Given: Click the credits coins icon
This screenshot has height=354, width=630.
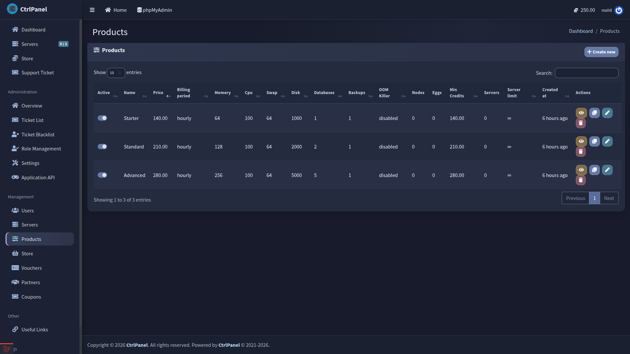Looking at the screenshot, I should [x=576, y=10].
